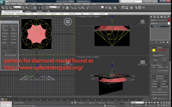Image resolution: width=172 pixels, height=107 pixels.
Task: Open the Select by Name tool
Action: [27, 7]
